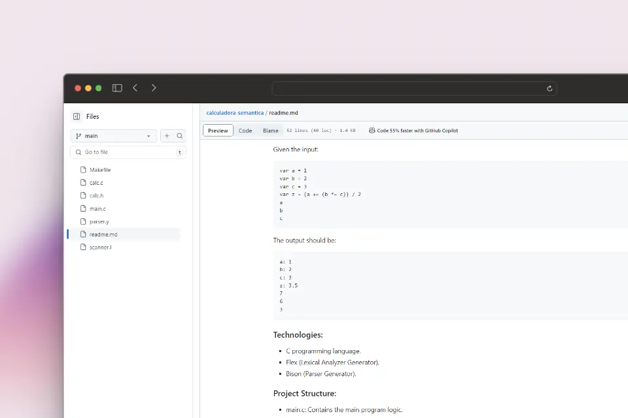
Task: Reload the page via the browser refresh icon
Action: pos(549,88)
